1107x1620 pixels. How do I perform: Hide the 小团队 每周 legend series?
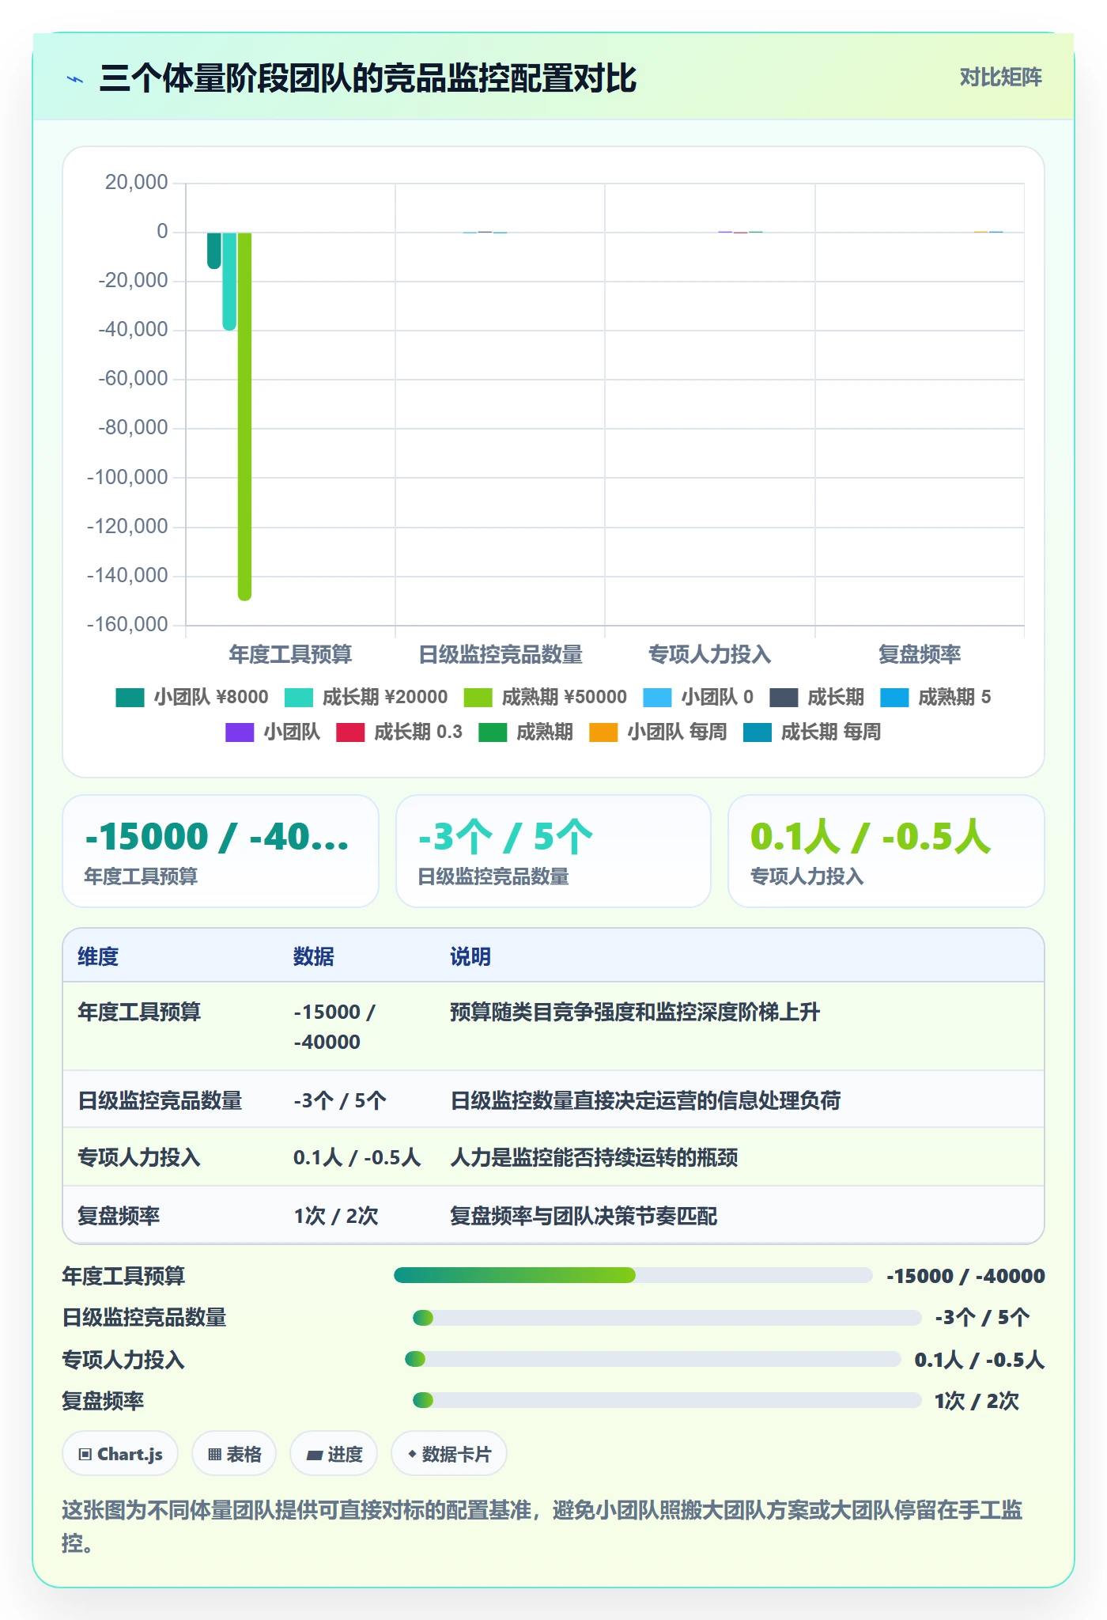658,732
